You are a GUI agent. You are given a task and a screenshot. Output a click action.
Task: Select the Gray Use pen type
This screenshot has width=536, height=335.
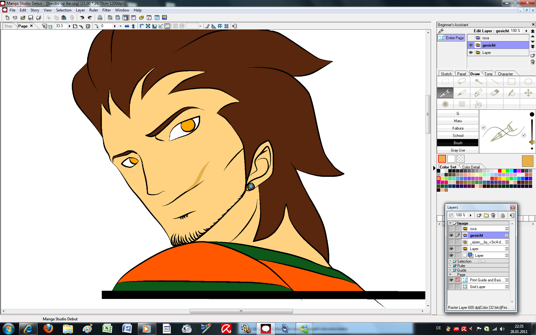coord(458,150)
